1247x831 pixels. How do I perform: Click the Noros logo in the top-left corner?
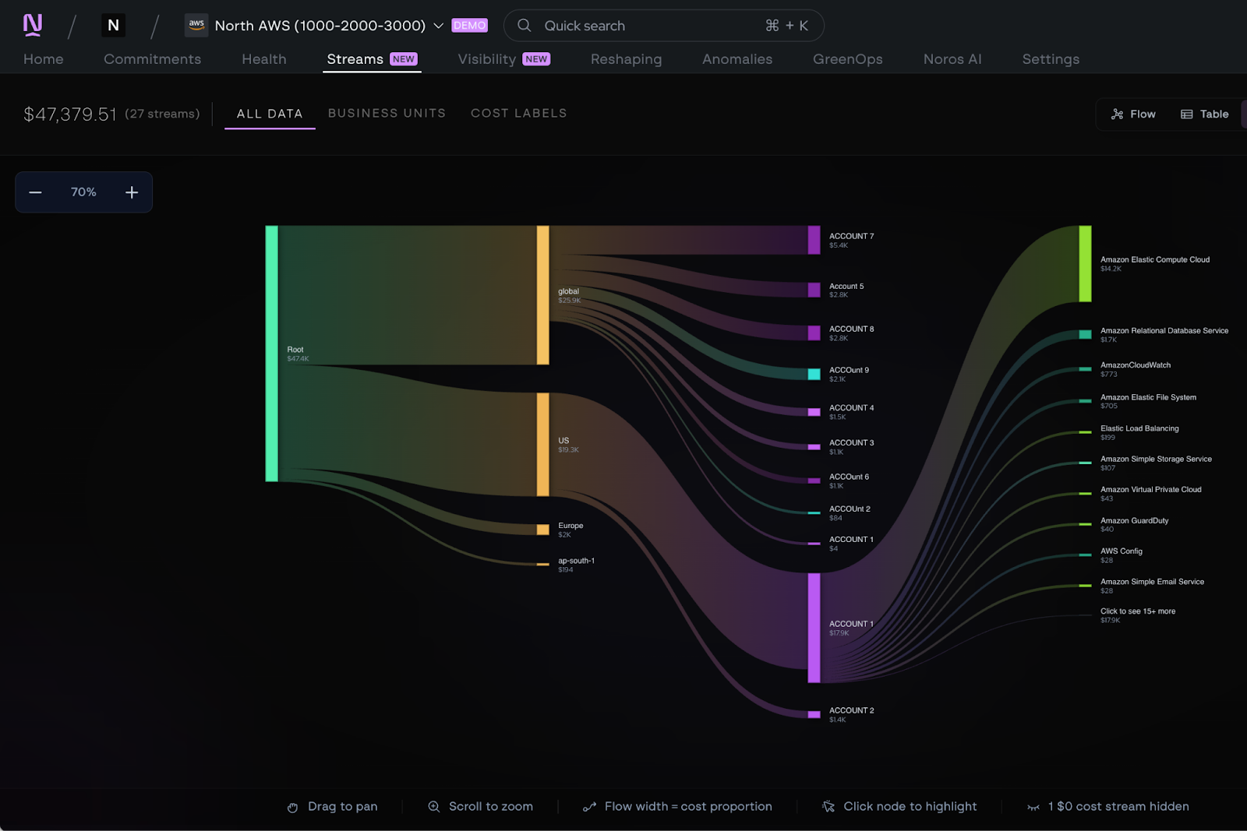pos(32,24)
